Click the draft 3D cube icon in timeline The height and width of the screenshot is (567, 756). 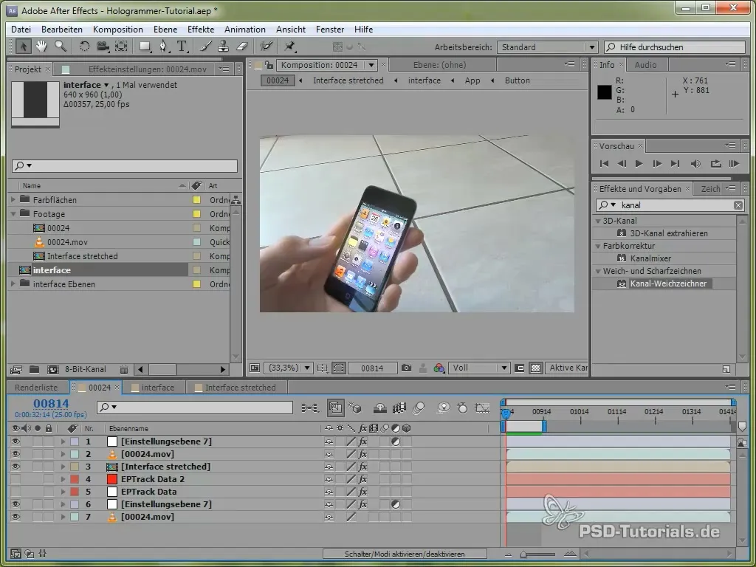(355, 408)
